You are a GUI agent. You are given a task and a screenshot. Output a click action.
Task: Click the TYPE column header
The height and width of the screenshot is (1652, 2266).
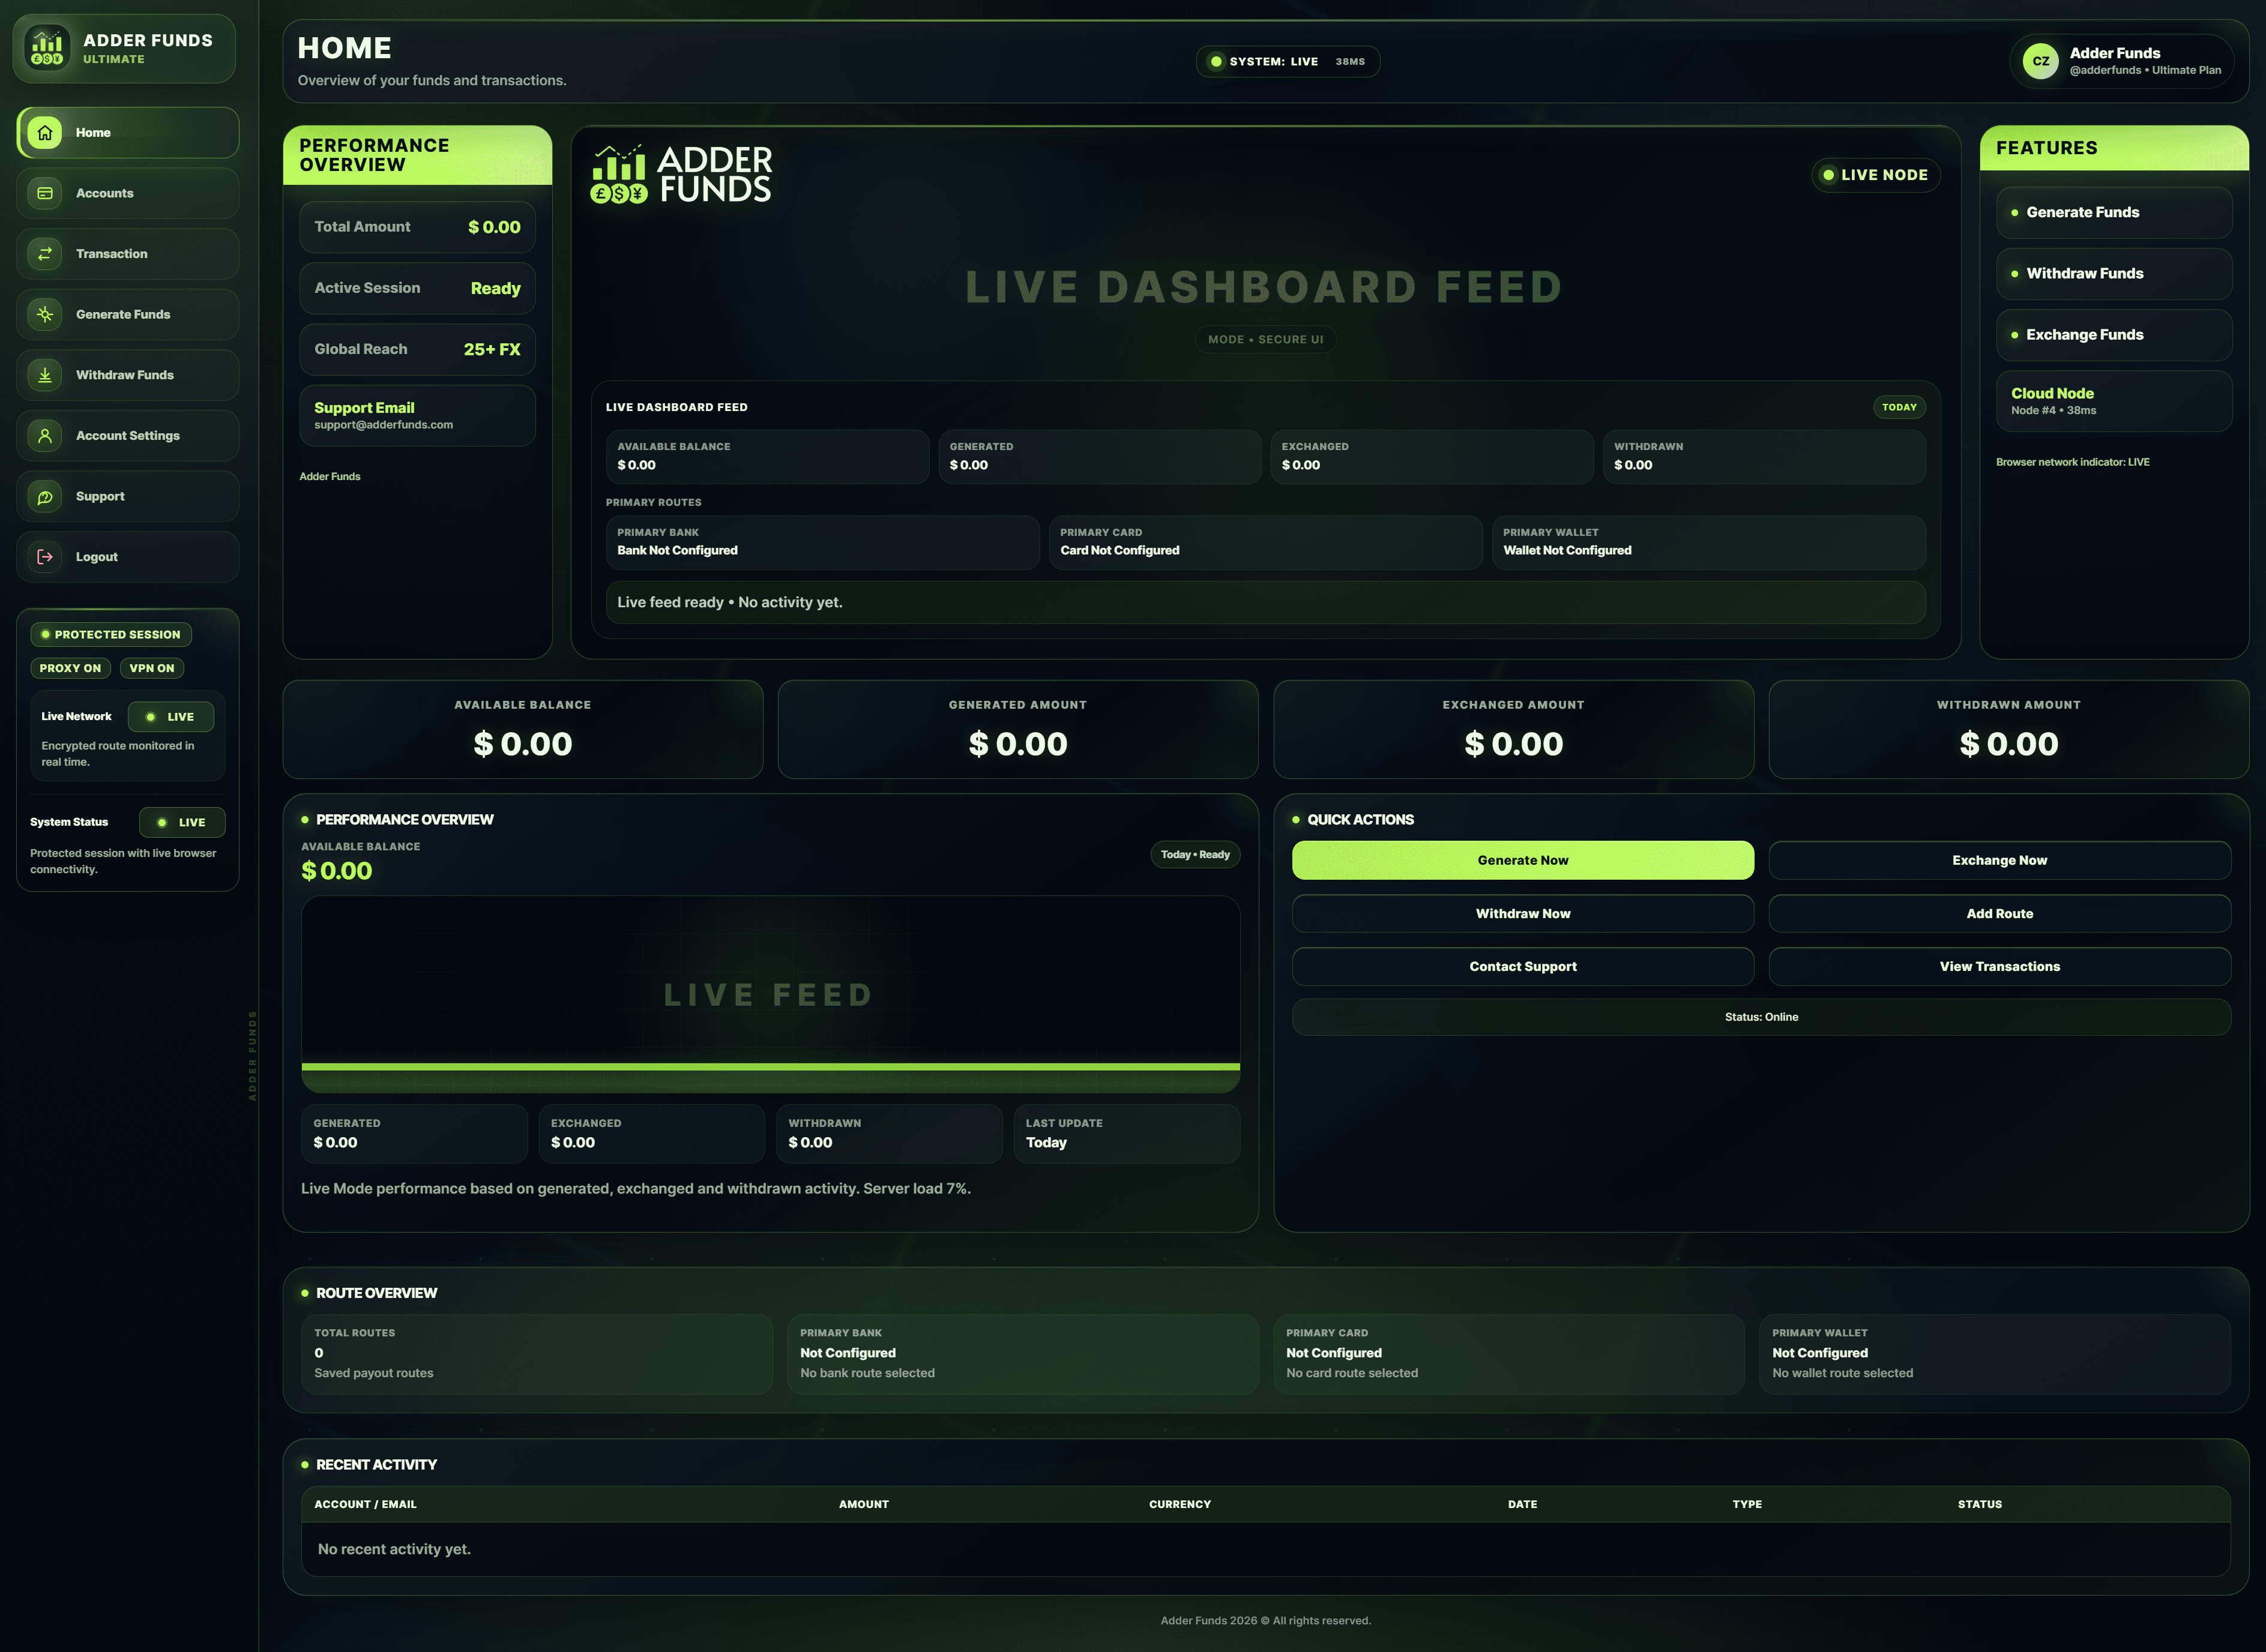point(1747,1504)
